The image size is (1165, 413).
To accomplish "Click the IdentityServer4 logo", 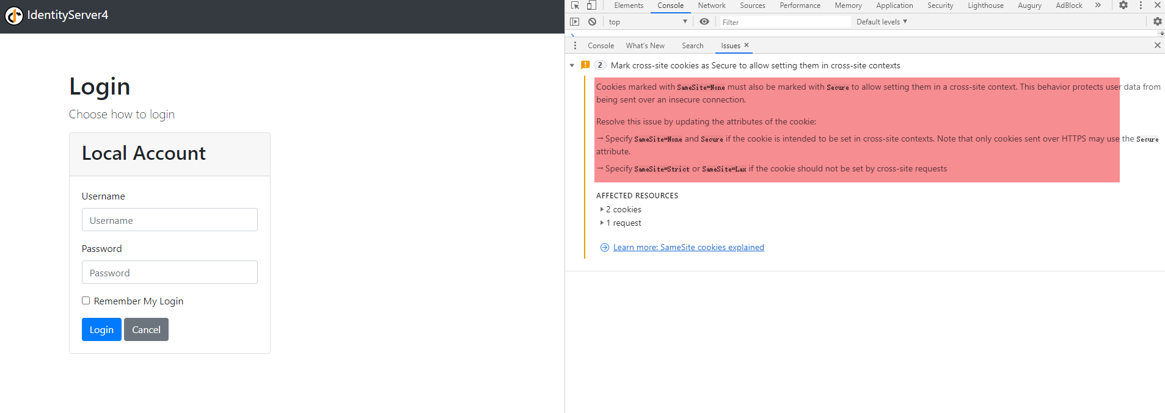I will (x=14, y=16).
